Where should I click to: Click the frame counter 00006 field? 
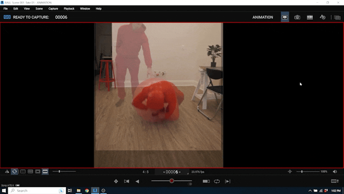[172, 172]
